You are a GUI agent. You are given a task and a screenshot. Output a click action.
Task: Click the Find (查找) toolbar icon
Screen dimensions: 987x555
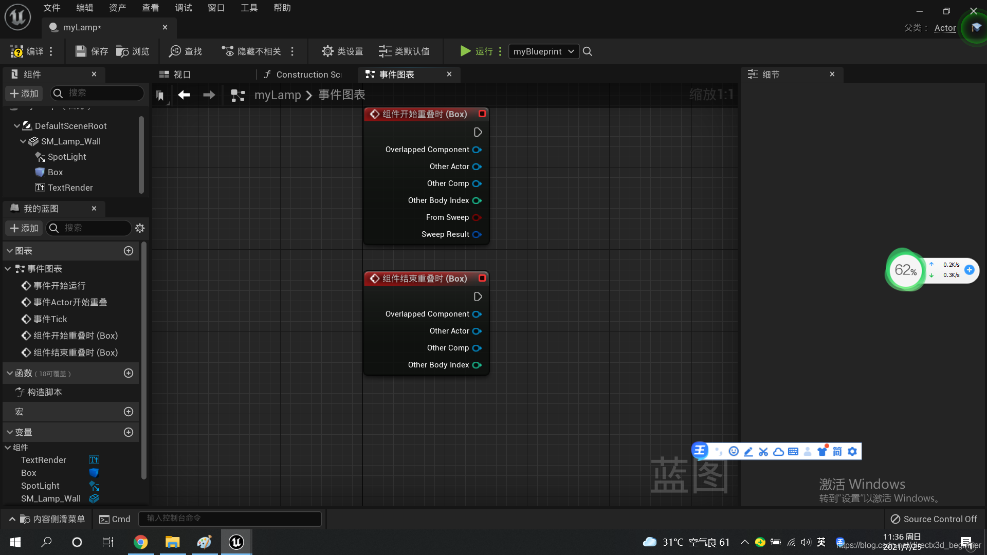pos(175,51)
